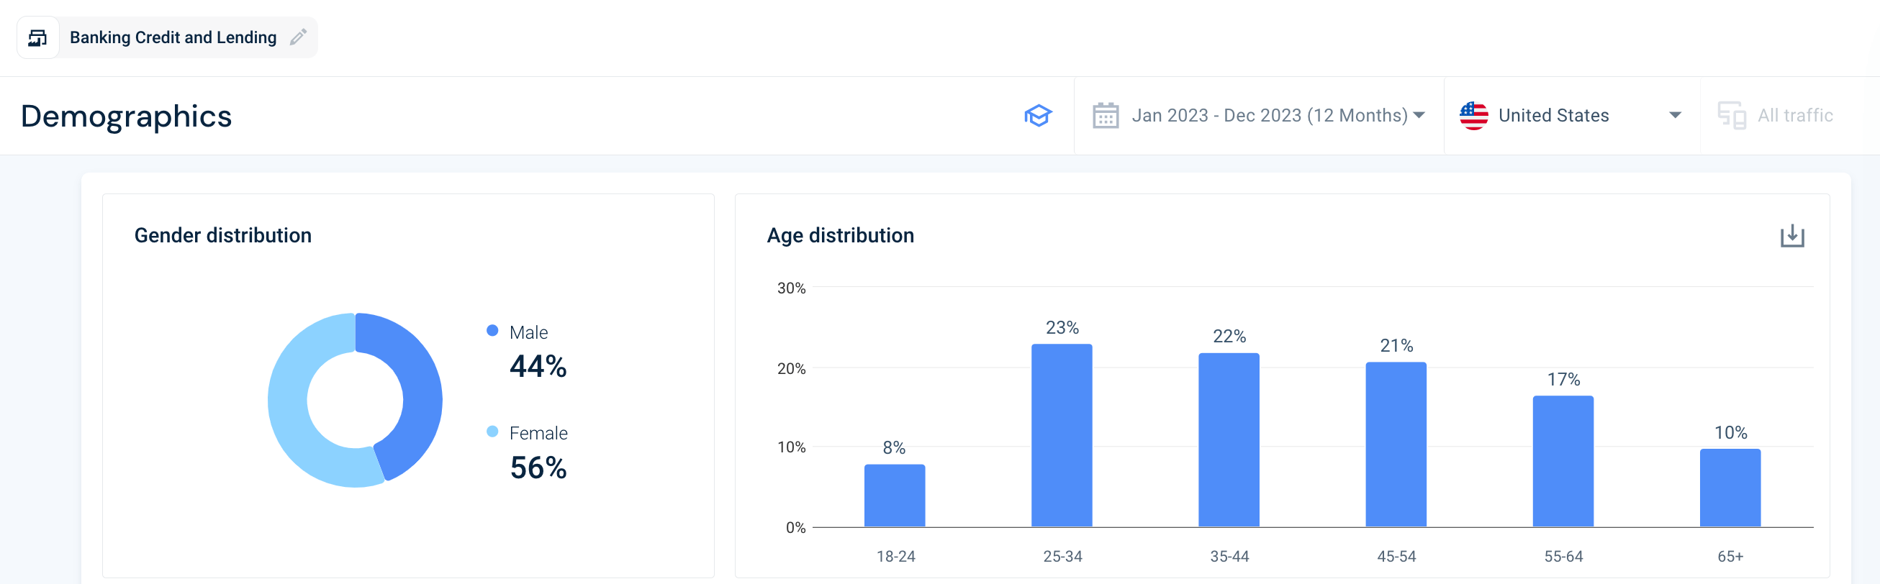Click the 65+ axis label
The image size is (1880, 584).
coord(1730,556)
